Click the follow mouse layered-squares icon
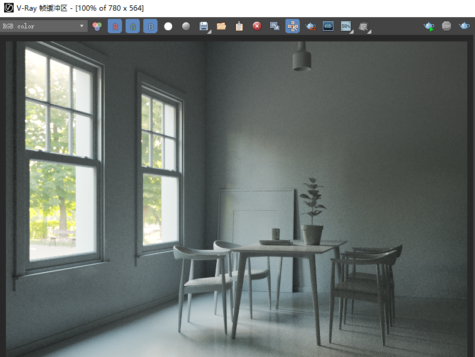Viewport: 475px width, 357px height. point(364,27)
